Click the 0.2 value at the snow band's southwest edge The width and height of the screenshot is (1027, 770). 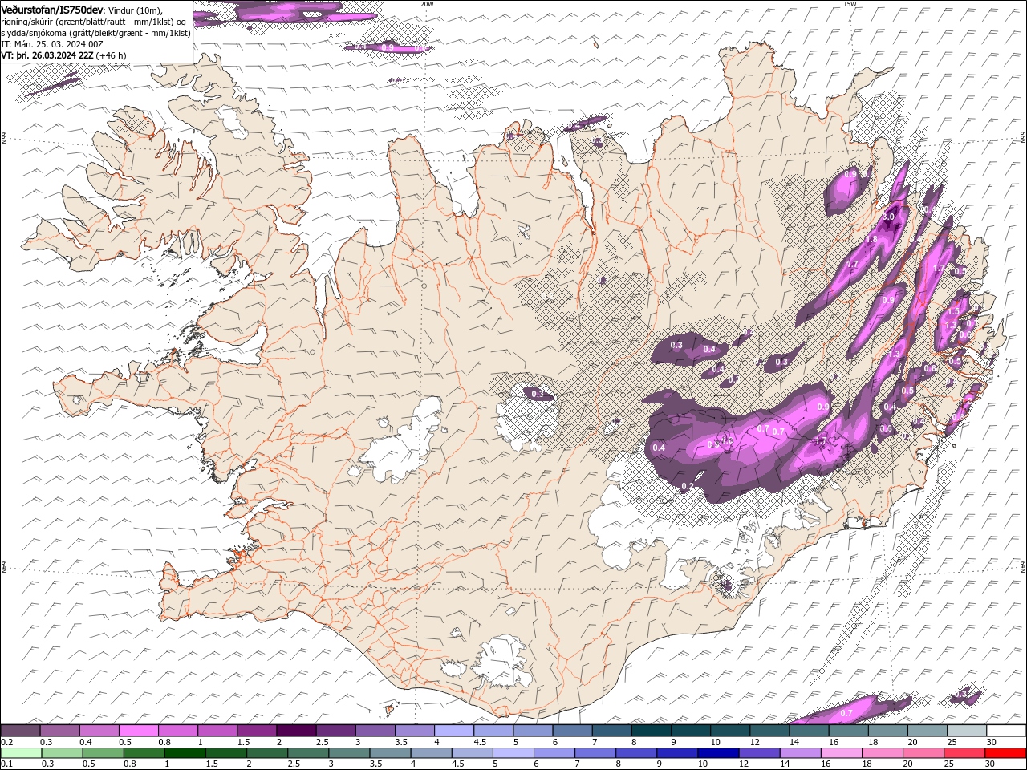pyautogui.click(x=687, y=486)
